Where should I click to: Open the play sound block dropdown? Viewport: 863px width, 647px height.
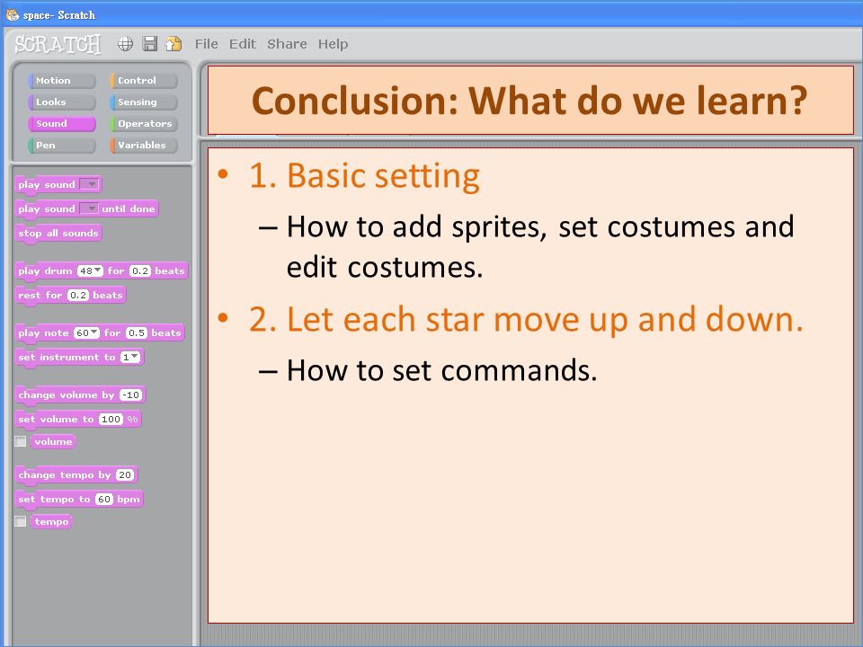click(89, 184)
